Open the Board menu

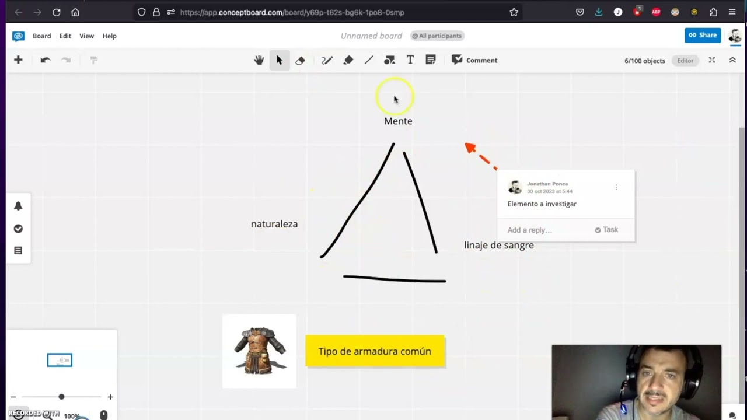pyautogui.click(x=42, y=36)
